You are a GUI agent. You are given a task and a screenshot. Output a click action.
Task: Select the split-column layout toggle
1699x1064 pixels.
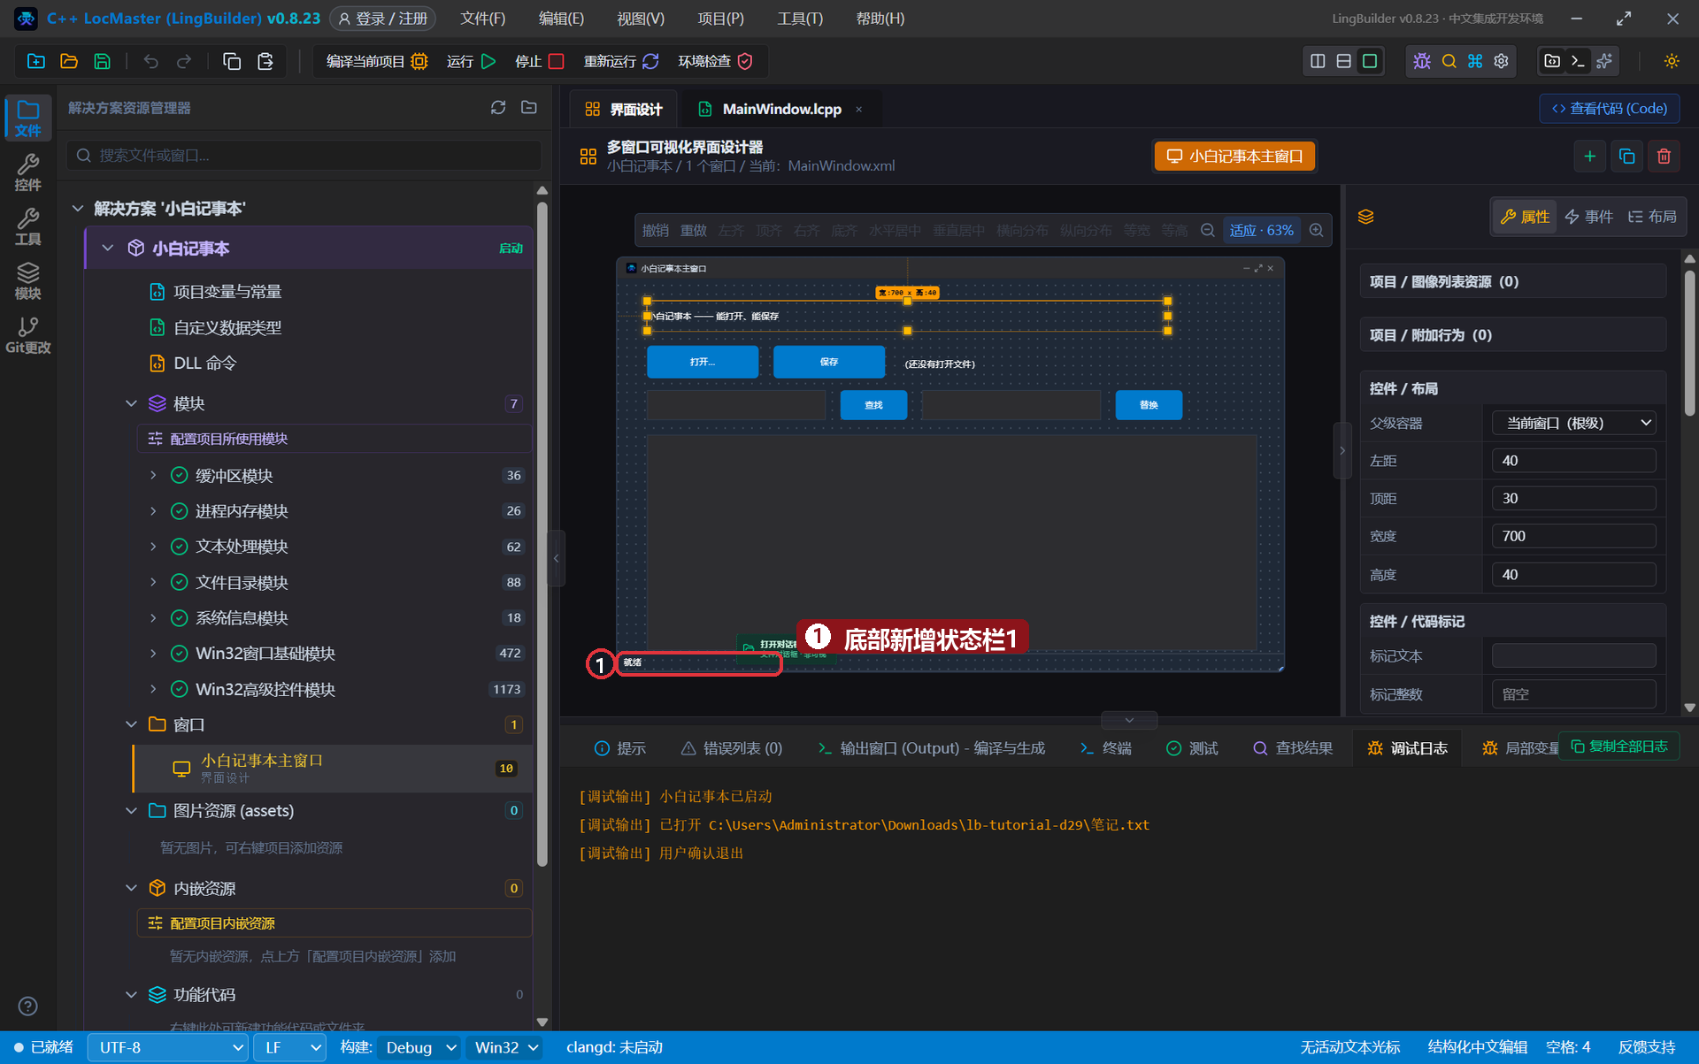click(1318, 61)
